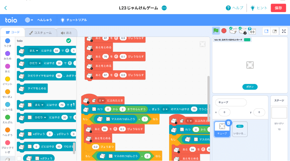Screen dimensions: 290x161
Task: Open the ぎょう 0 row dropdown in workspace
Action: [165, 109]
